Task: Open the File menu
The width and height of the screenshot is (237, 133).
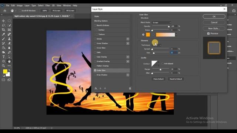Action: click(x=7, y=6)
